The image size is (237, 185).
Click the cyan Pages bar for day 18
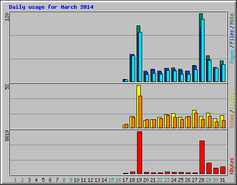(x=133, y=68)
